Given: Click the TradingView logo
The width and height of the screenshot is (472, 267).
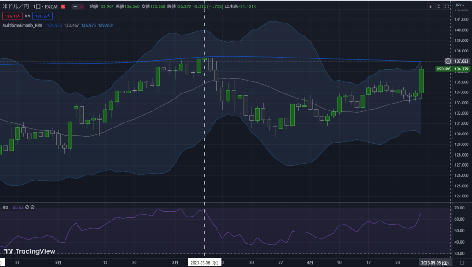Looking at the screenshot, I should click(x=30, y=251).
